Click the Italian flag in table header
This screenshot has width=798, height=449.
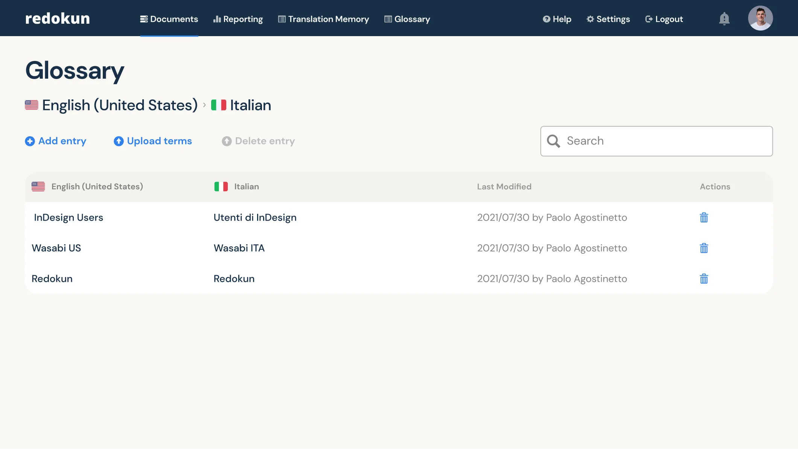[x=221, y=187]
